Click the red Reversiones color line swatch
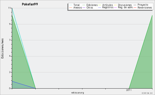The width and height of the screenshot is (155, 95). point(135,7)
